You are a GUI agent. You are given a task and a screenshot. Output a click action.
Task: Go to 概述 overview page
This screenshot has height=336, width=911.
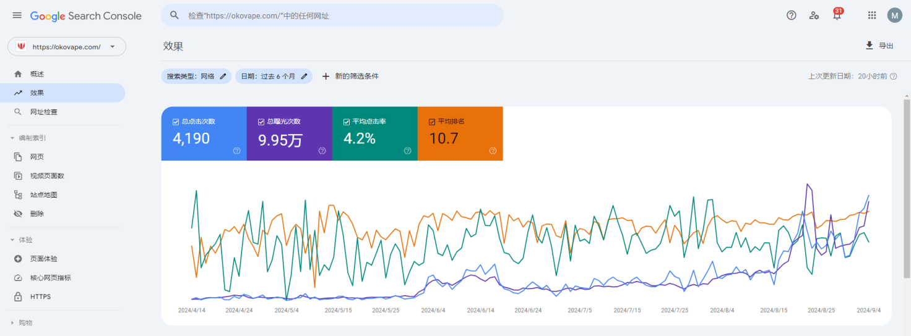pyautogui.click(x=63, y=74)
